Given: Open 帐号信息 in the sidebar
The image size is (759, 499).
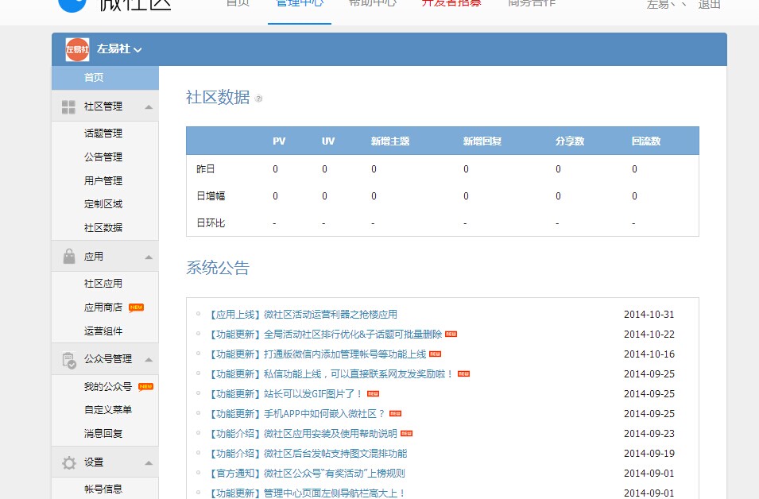Looking at the screenshot, I should click(x=103, y=489).
